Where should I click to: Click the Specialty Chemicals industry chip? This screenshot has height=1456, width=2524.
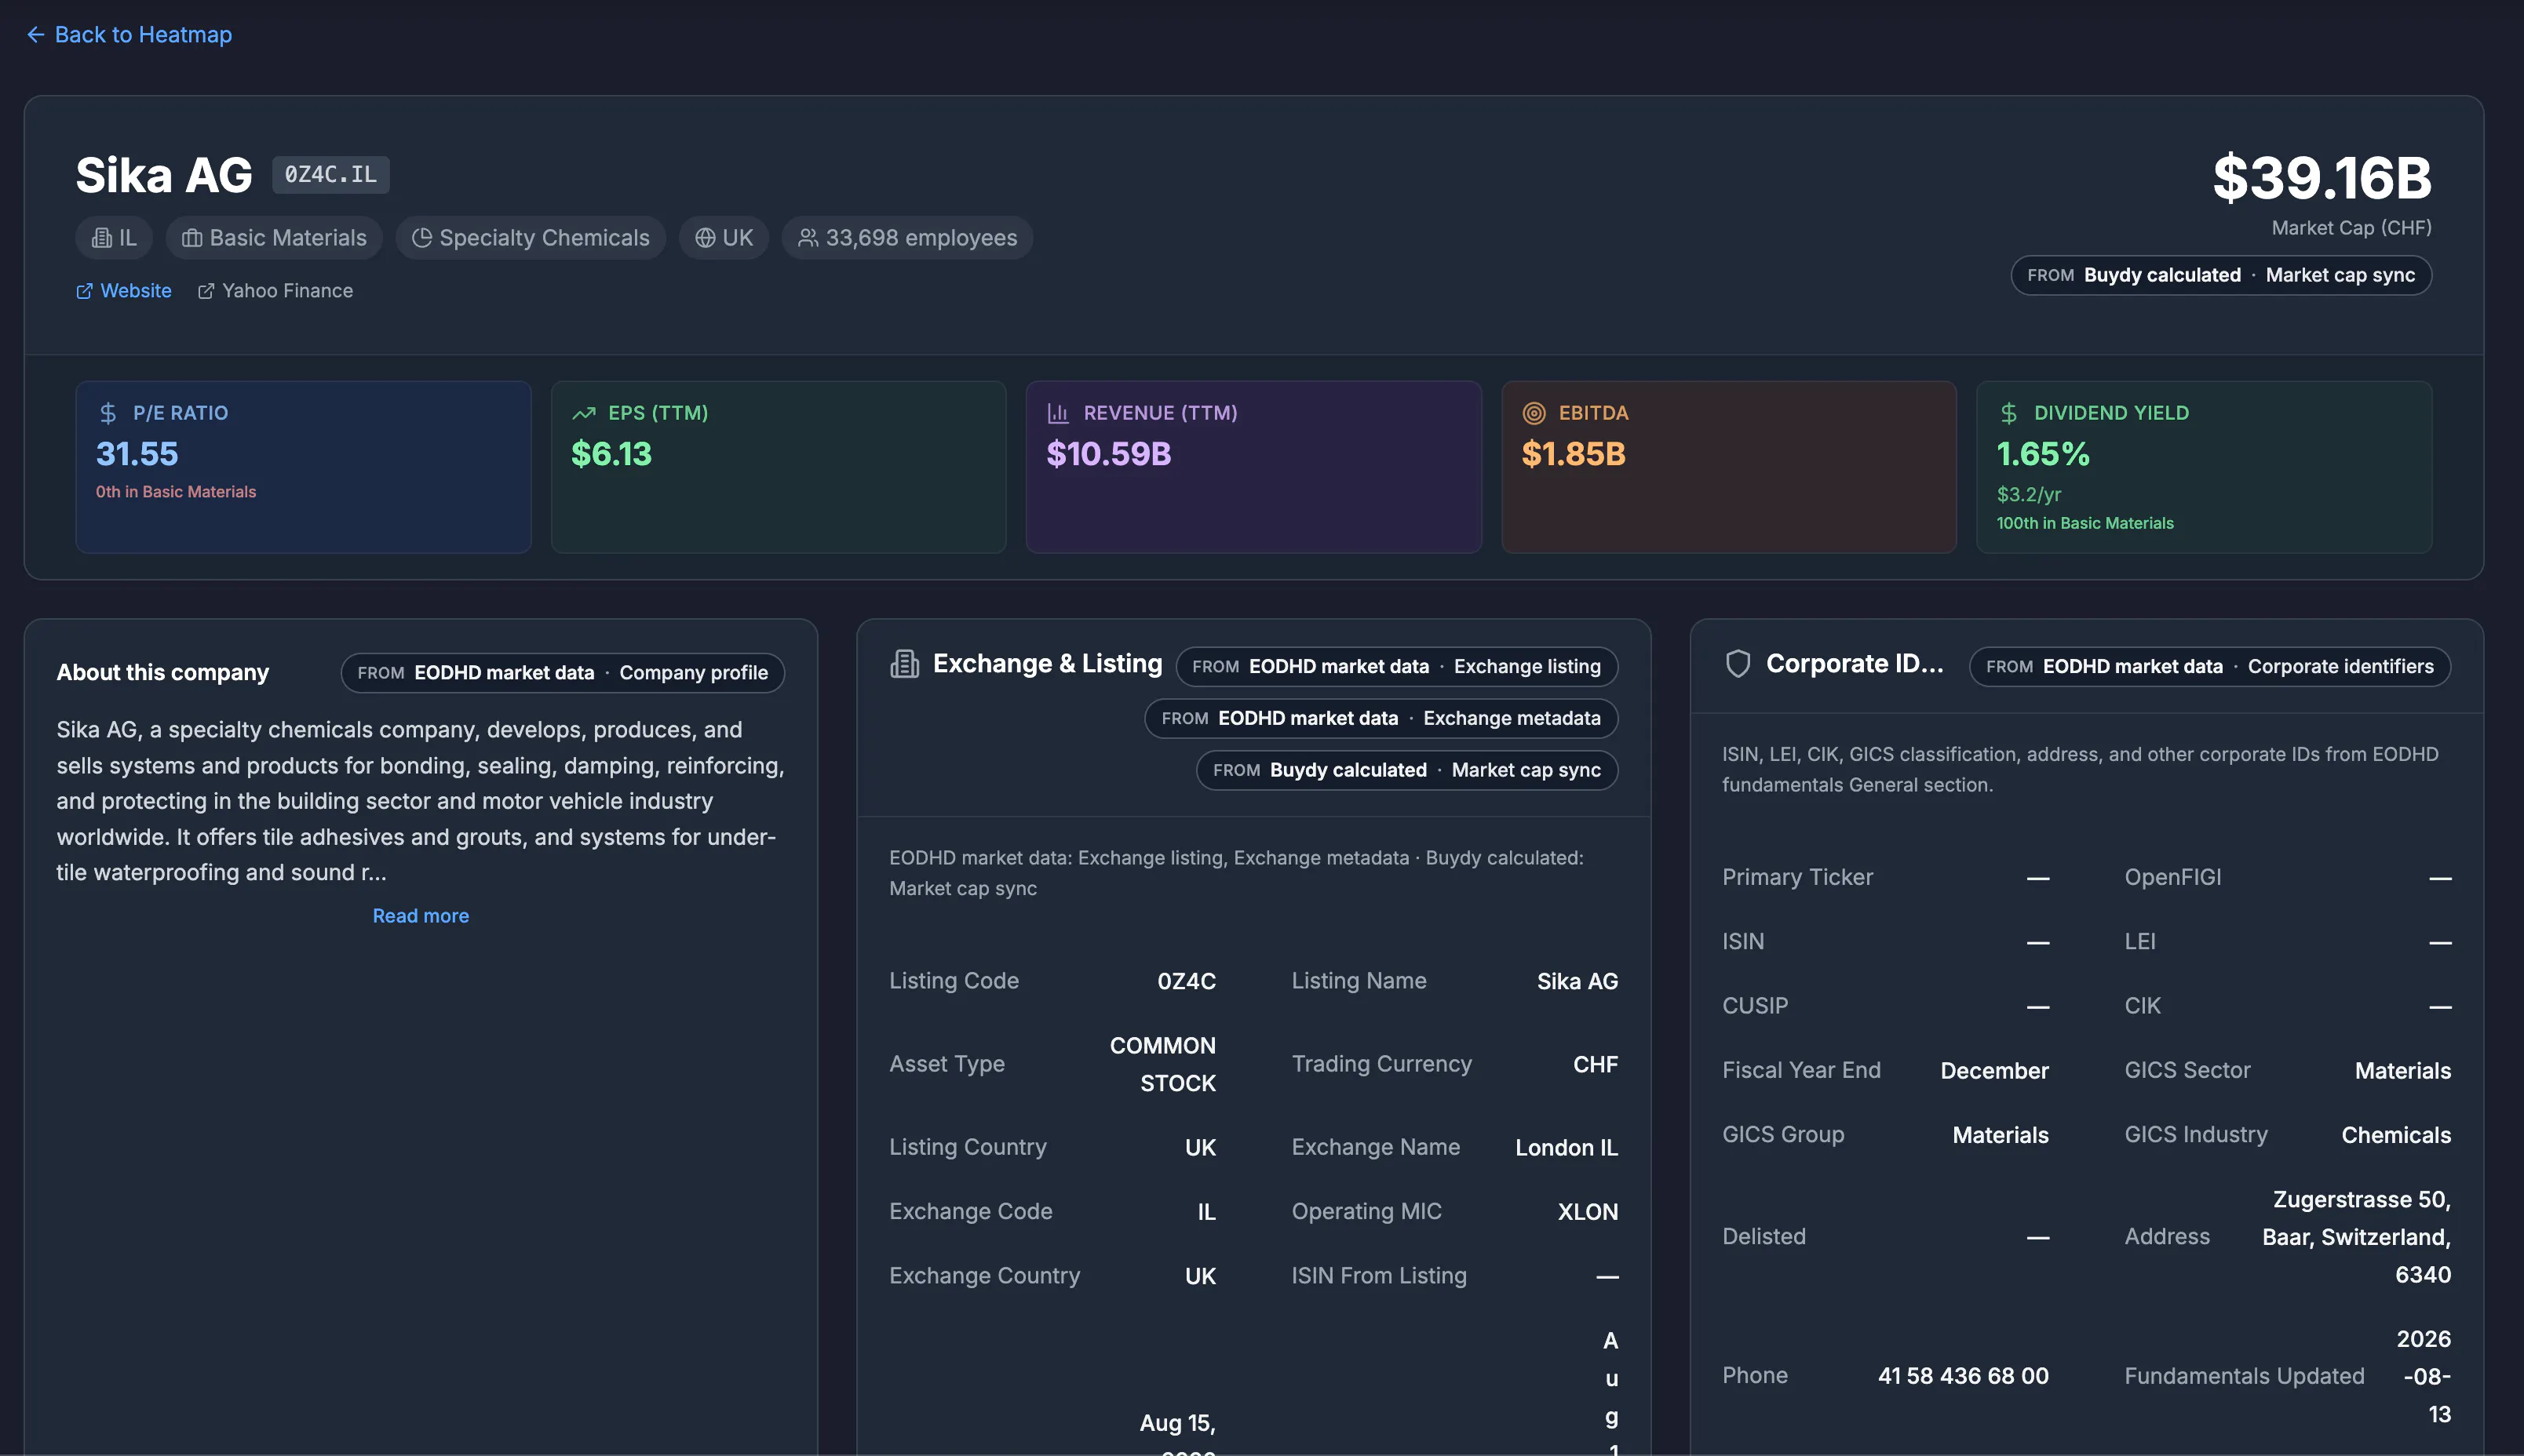(531, 238)
